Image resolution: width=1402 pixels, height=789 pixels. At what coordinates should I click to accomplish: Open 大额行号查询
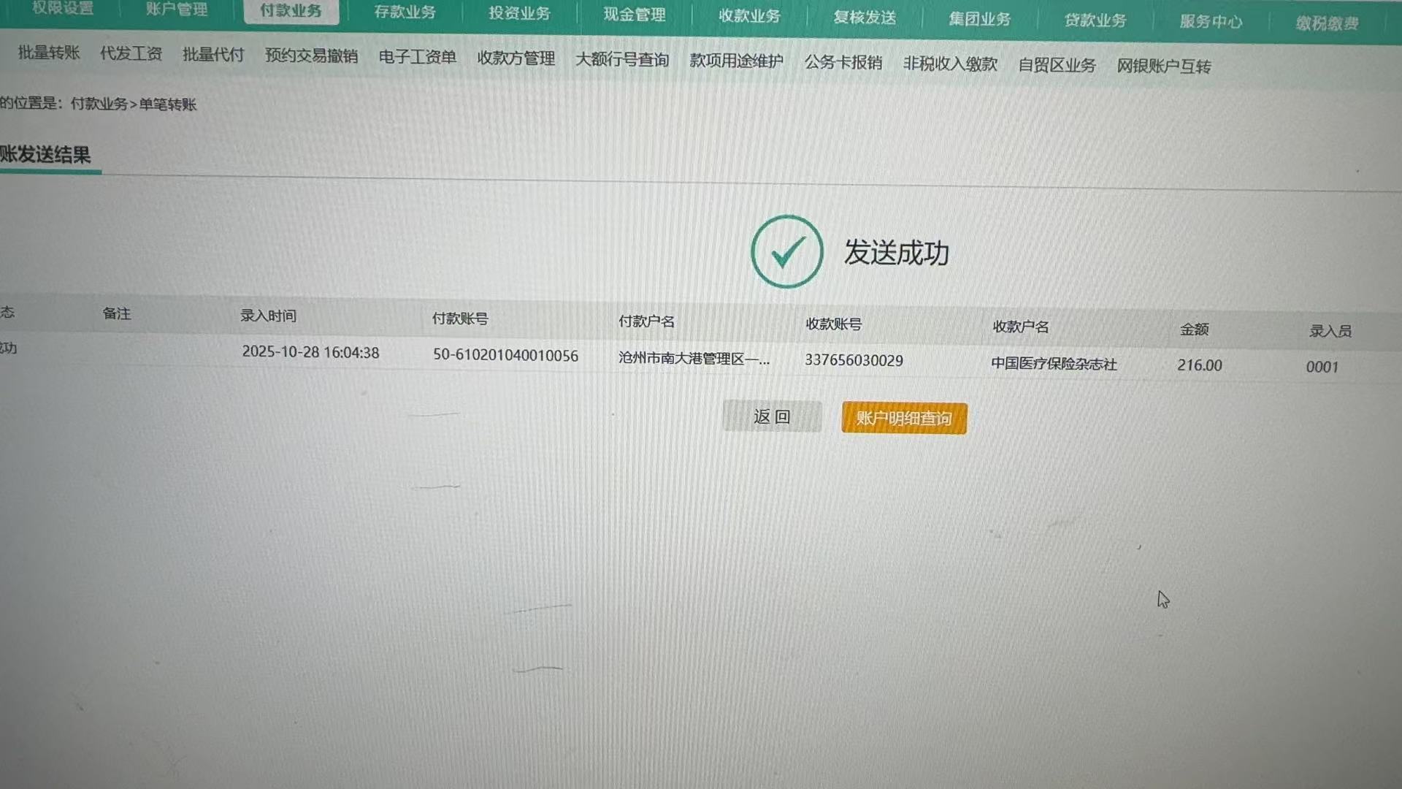tap(622, 60)
